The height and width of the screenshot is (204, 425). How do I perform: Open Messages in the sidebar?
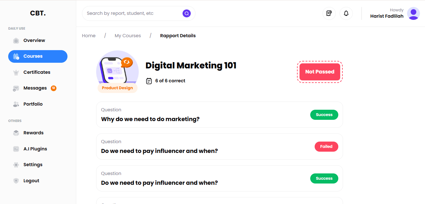[35, 88]
